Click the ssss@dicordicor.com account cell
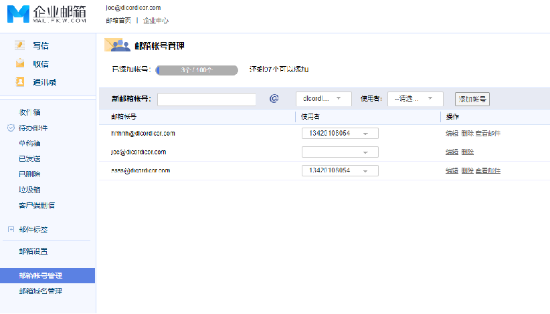Image resolution: width=550 pixels, height=314 pixels. click(141, 170)
